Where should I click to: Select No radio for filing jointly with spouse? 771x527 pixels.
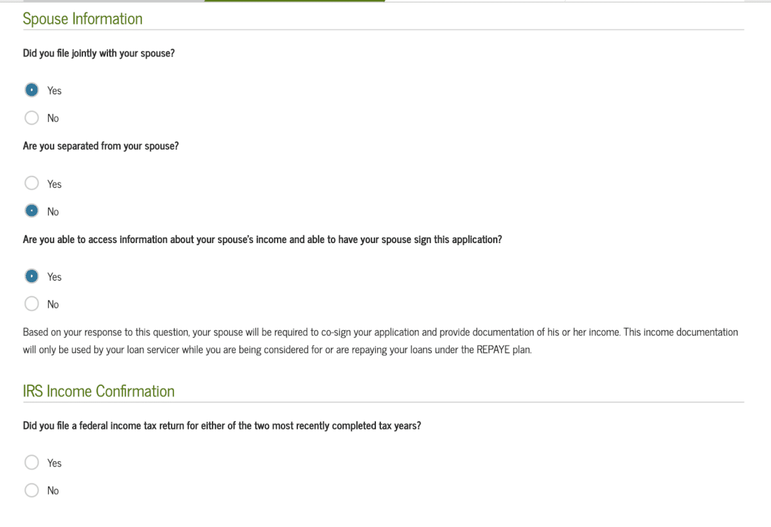pos(31,118)
